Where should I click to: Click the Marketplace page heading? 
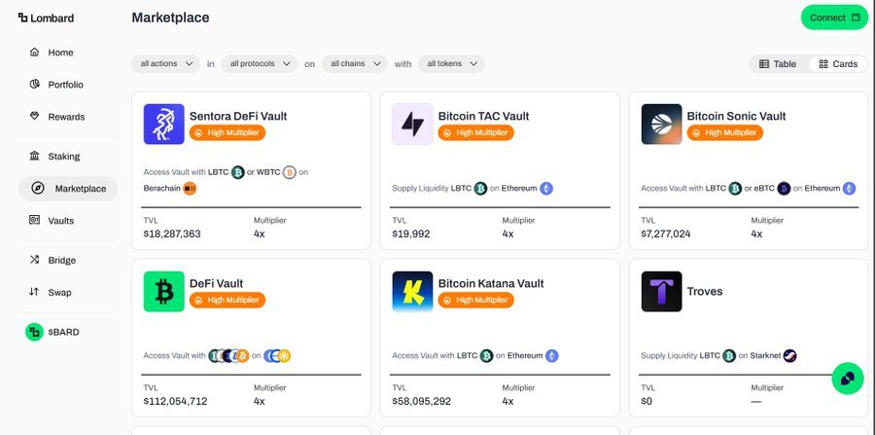pos(170,18)
